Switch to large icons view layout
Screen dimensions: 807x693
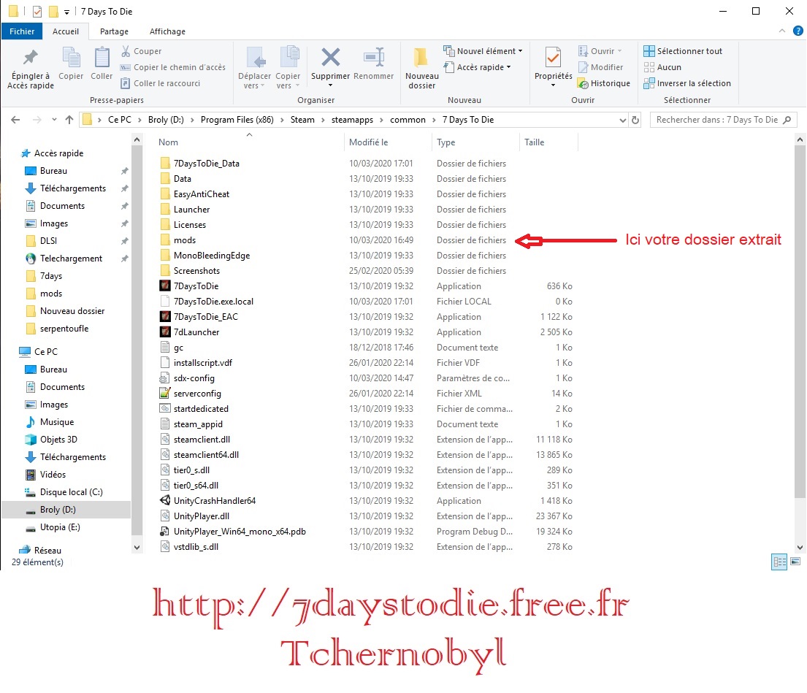[x=795, y=562]
